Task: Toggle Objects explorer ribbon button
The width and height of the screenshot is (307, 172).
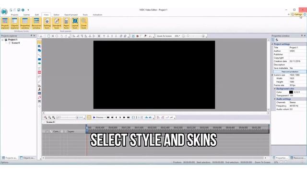Action: coord(15,23)
